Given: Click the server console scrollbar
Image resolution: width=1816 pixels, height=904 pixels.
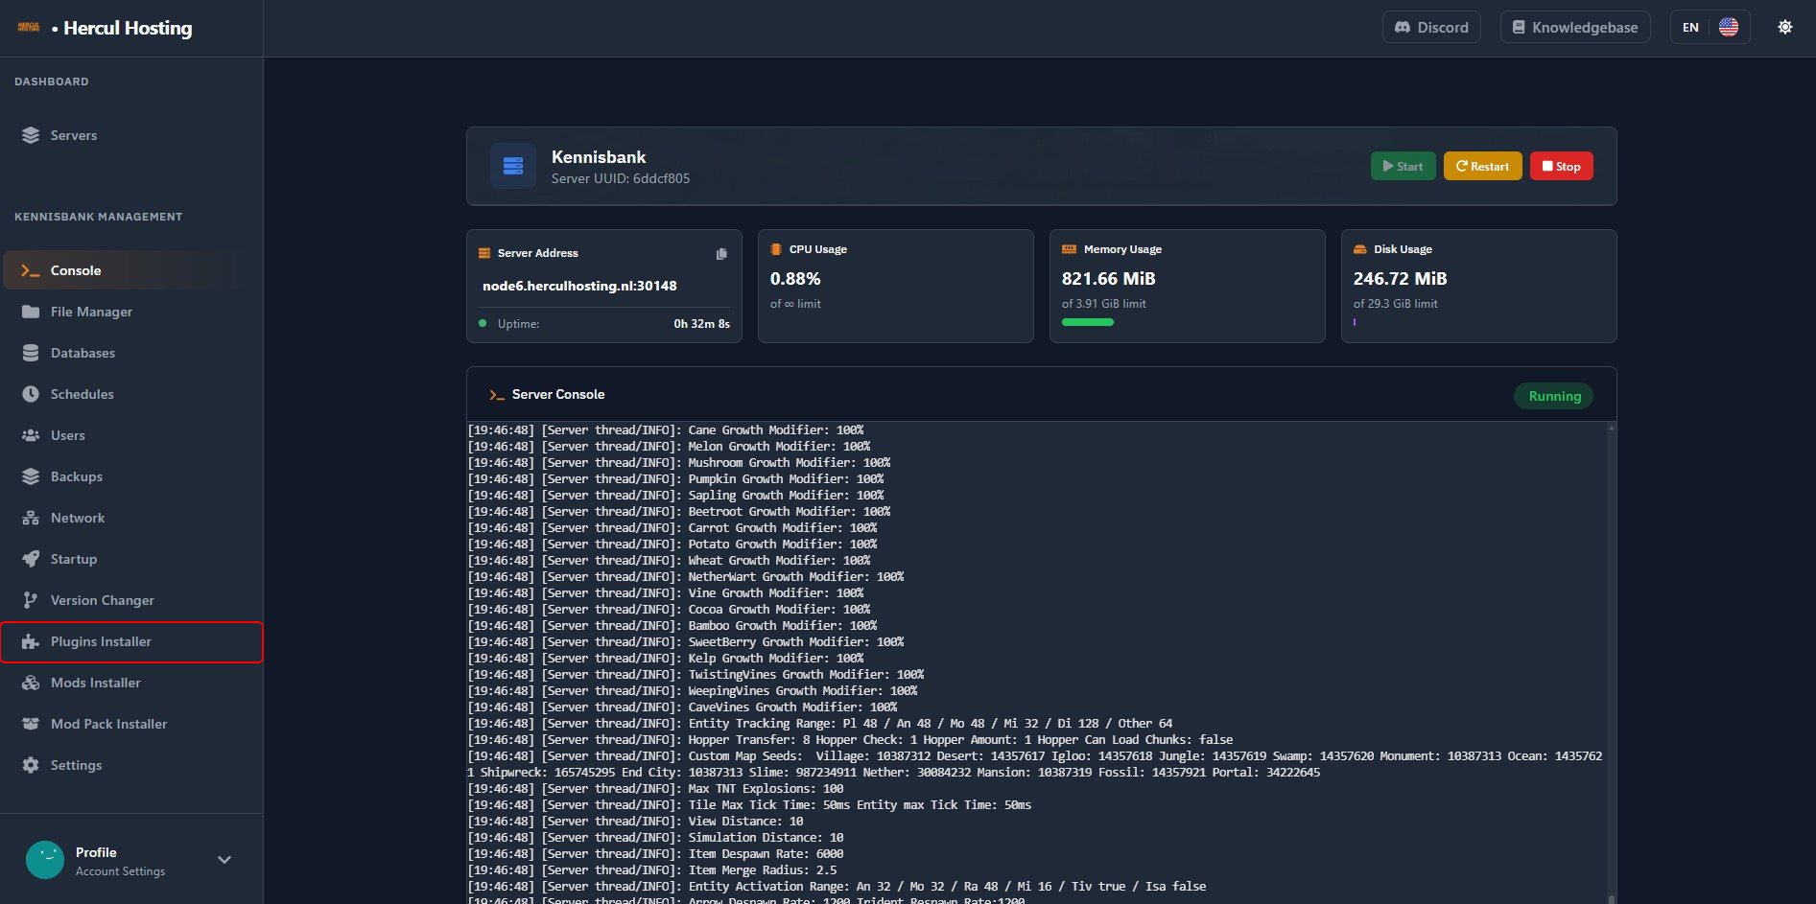Looking at the screenshot, I should coord(1611,661).
